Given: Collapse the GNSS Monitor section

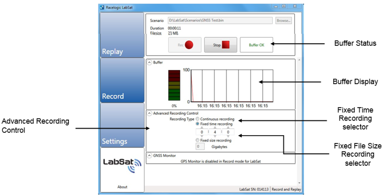Looking at the screenshot, I should [149, 155].
